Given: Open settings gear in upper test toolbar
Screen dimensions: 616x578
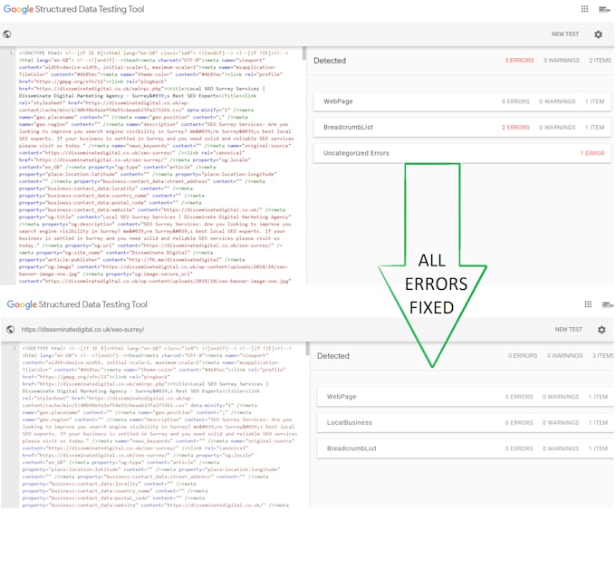Looking at the screenshot, I should (598, 34).
